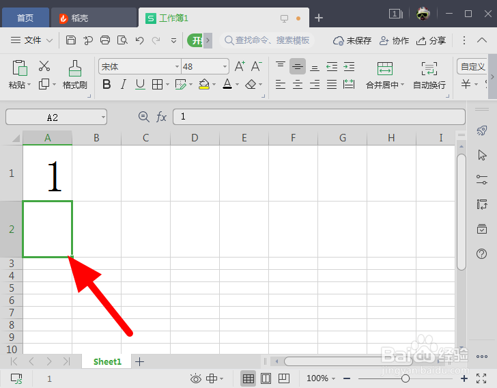The height and width of the screenshot is (388, 497).
Task: Toggle vertical middle alignment
Action: (x=298, y=66)
